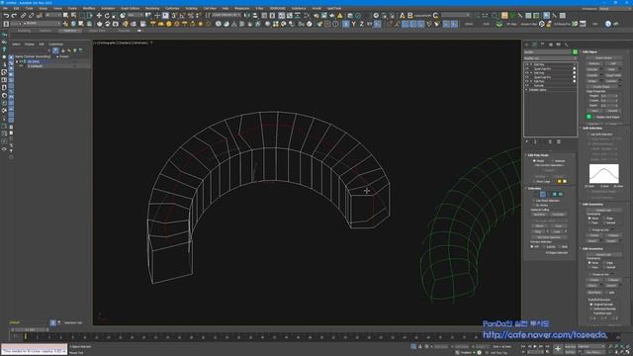633x356 pixels.
Task: Click the Insert Vertex button
Action: tap(603, 57)
